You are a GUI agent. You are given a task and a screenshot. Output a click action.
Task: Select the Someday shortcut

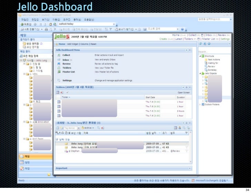(x=212, y=70)
